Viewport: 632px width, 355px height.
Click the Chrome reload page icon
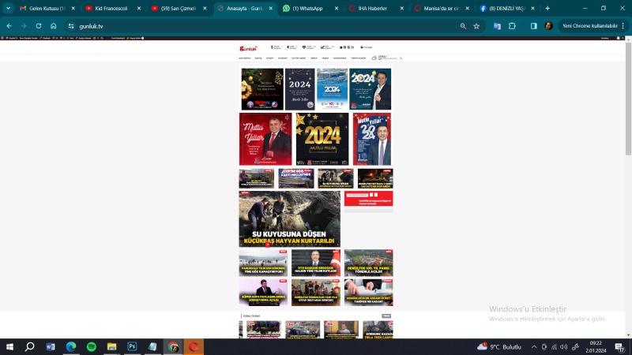[37, 25]
